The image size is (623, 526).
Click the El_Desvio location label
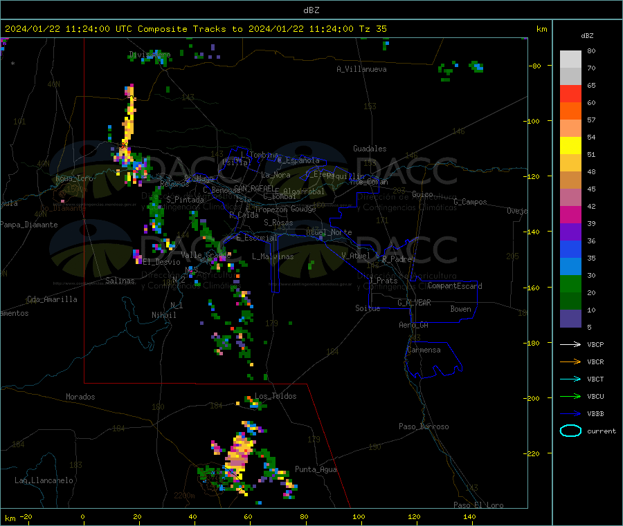tap(161, 262)
